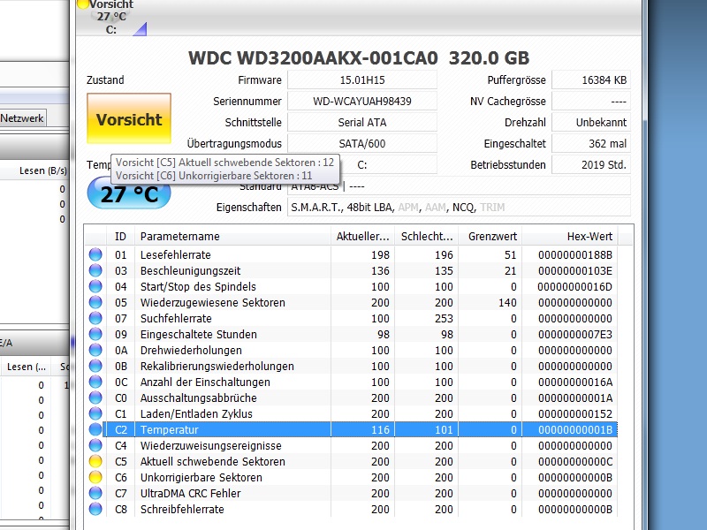Click the status icon for Start/Stop des Spindels

[x=95, y=286]
